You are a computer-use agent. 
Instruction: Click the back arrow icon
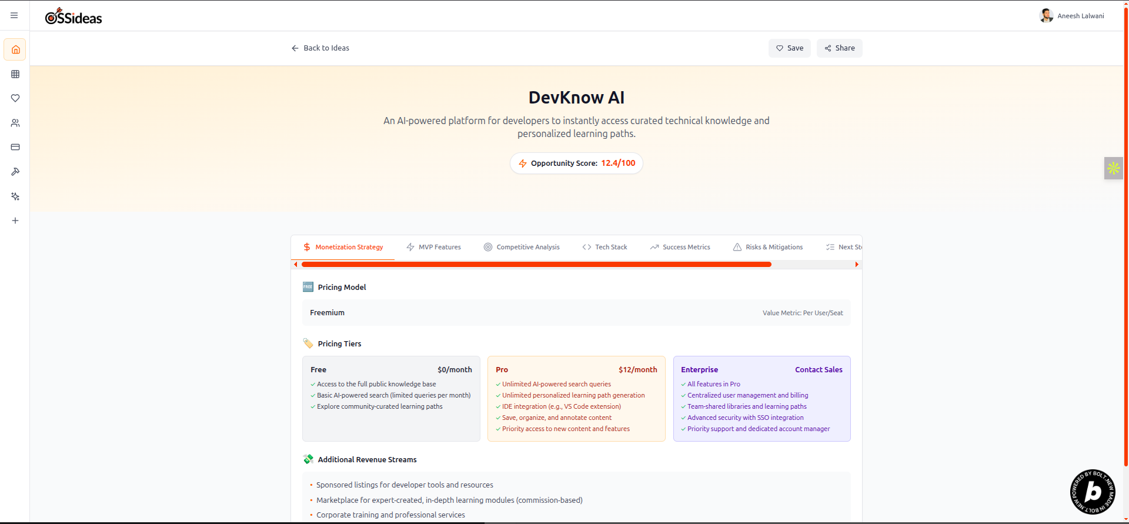(295, 48)
